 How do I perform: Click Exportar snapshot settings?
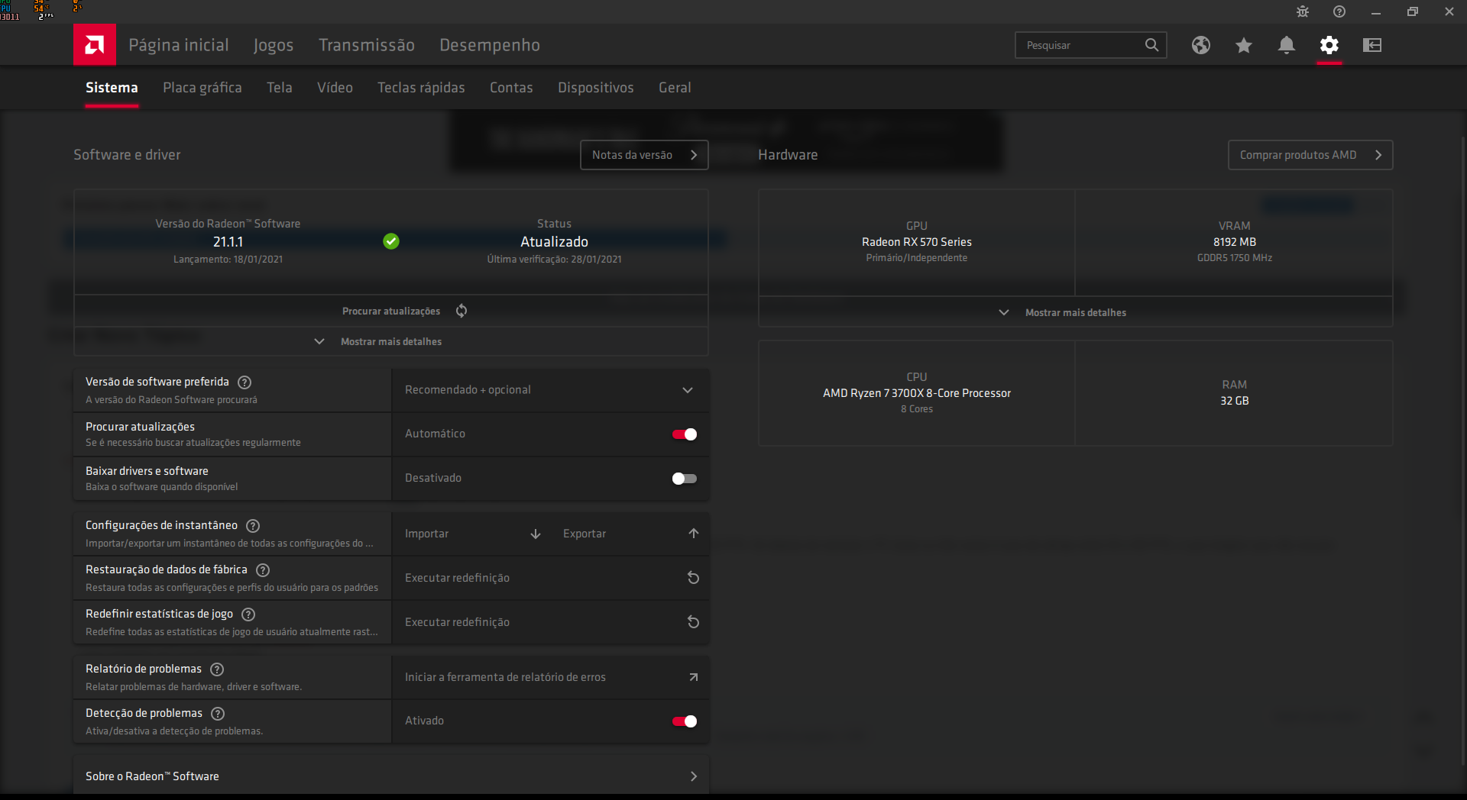tap(630, 534)
